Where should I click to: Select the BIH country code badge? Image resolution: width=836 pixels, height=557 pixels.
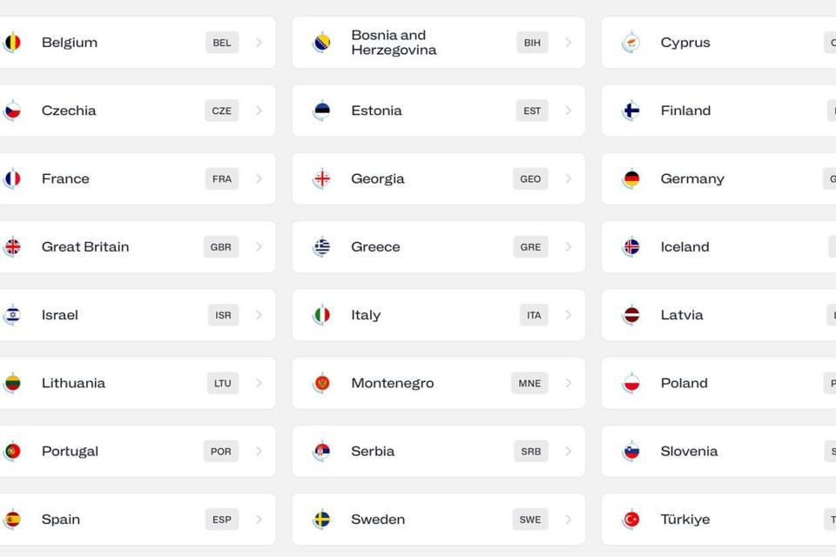click(x=532, y=43)
